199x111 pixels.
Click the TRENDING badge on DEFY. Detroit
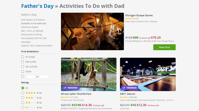coord(130,88)
